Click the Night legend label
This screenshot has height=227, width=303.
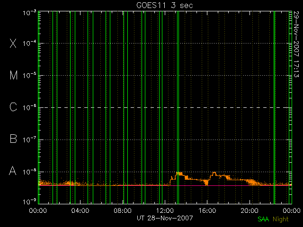pos(281,219)
